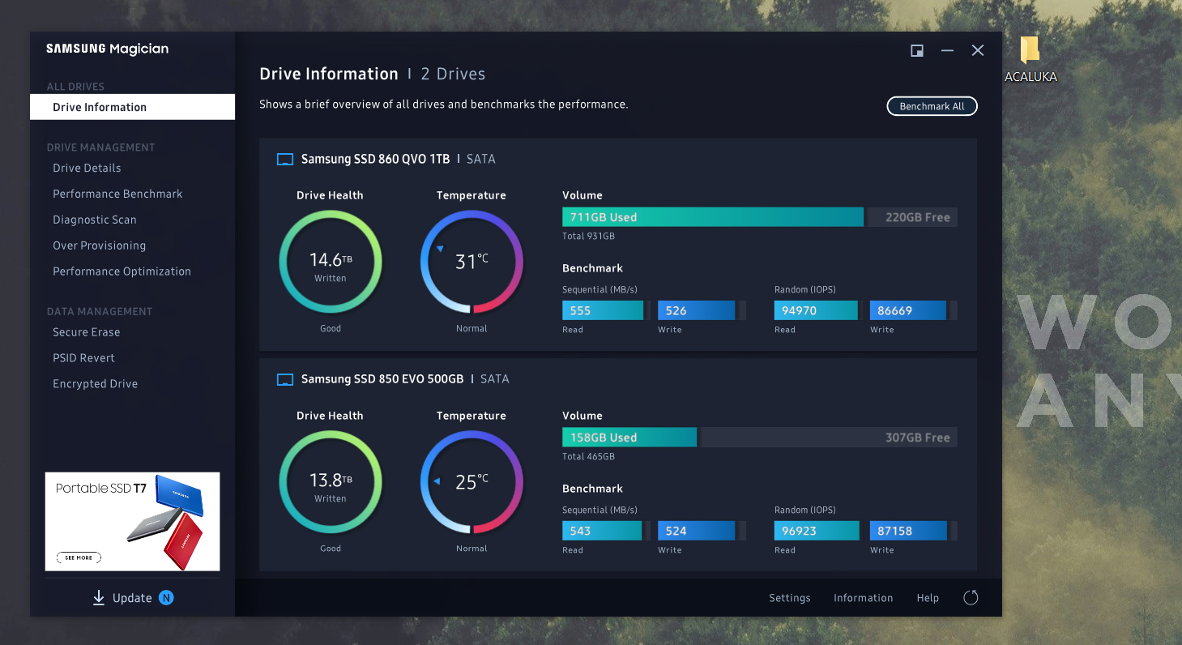Click the SAMSUNG Magician logo
This screenshot has width=1182, height=645.
pos(108,49)
